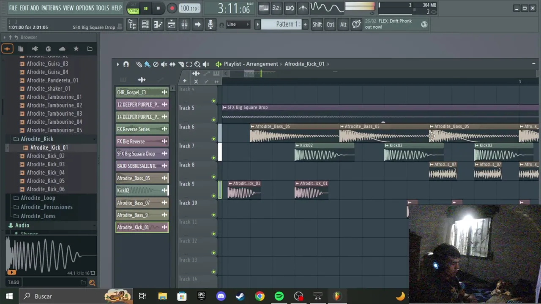This screenshot has height=304, width=541.
Task: Select the Slice tool in the playlist toolbar
Action: [181, 64]
